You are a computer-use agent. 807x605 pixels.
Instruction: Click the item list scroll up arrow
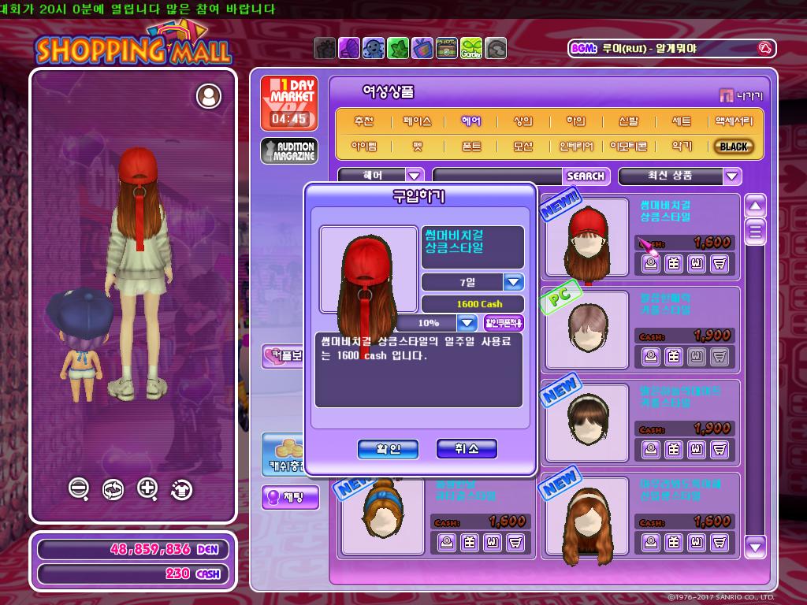(x=755, y=206)
